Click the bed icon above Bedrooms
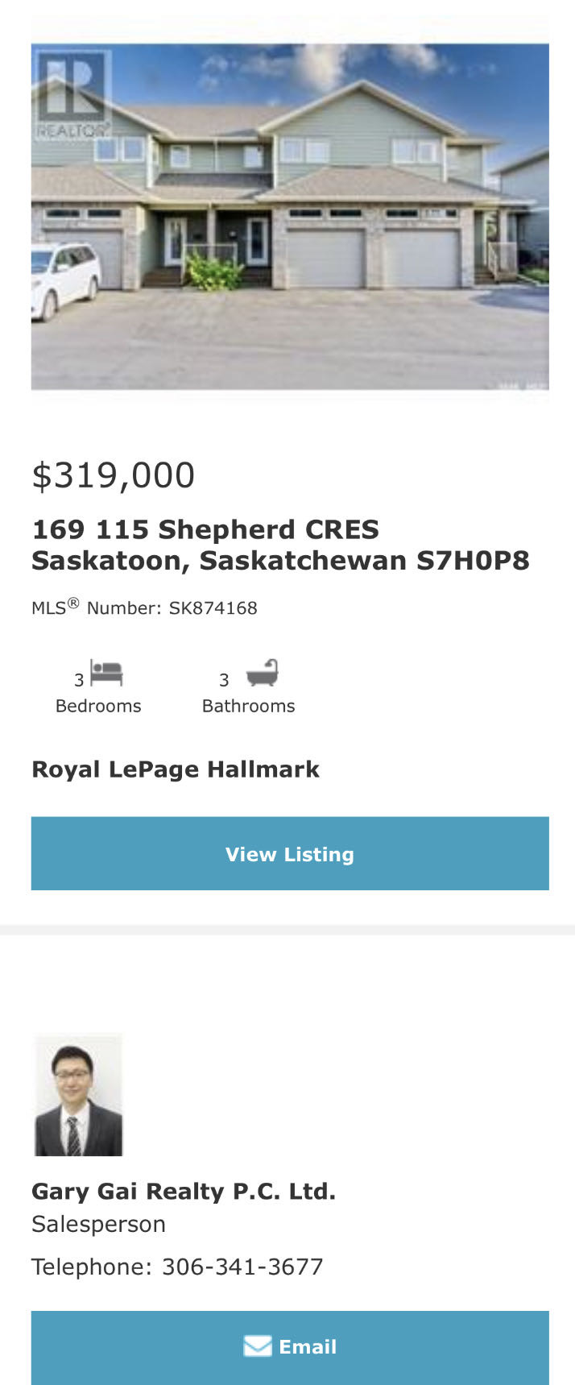This screenshot has width=575, height=1385. click(106, 673)
